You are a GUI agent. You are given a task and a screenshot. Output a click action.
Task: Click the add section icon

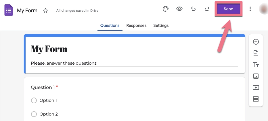256,99
